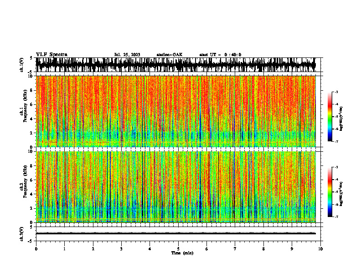Click the '4' tick on the time axis
The image size is (361, 279).
coord(150,249)
